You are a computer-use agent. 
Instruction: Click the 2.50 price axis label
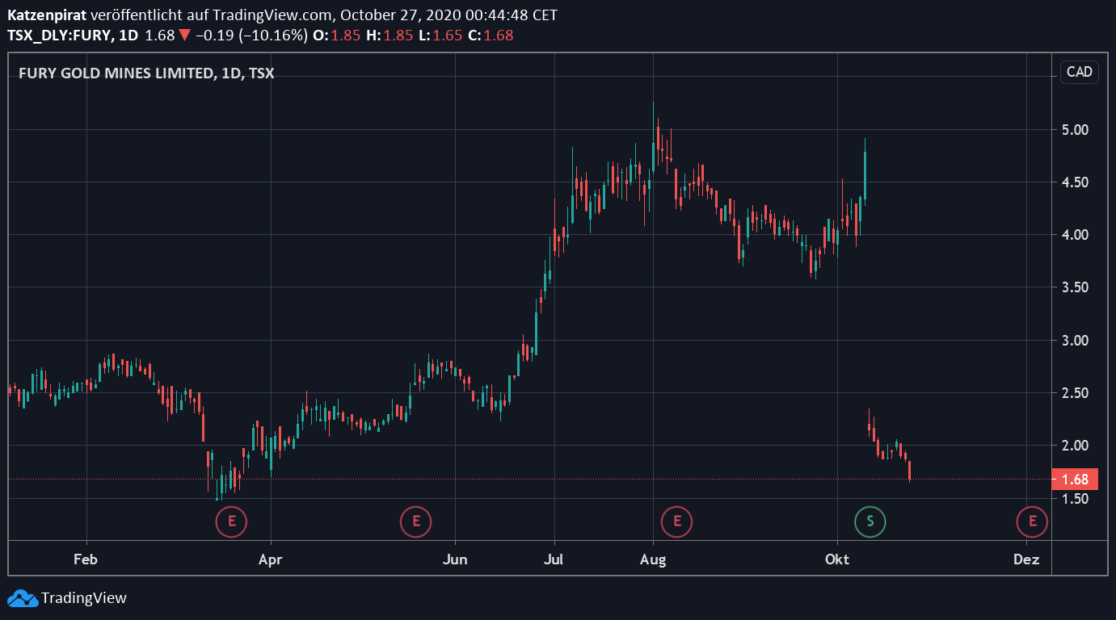(x=1075, y=393)
